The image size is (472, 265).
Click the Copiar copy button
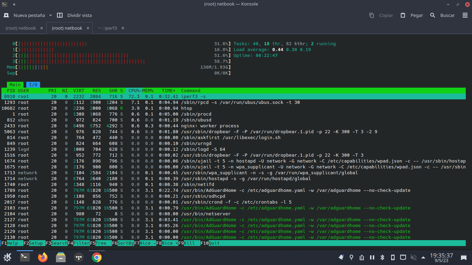pyautogui.click(x=381, y=15)
